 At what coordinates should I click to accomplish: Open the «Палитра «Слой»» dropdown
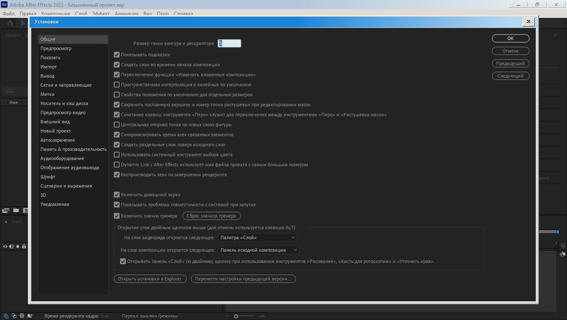[x=257, y=237]
